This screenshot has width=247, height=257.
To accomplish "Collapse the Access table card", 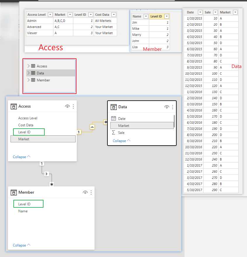I will [x=22, y=157].
